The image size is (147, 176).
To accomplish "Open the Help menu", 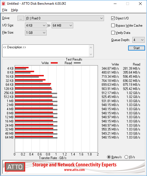I will pos(14,10).
